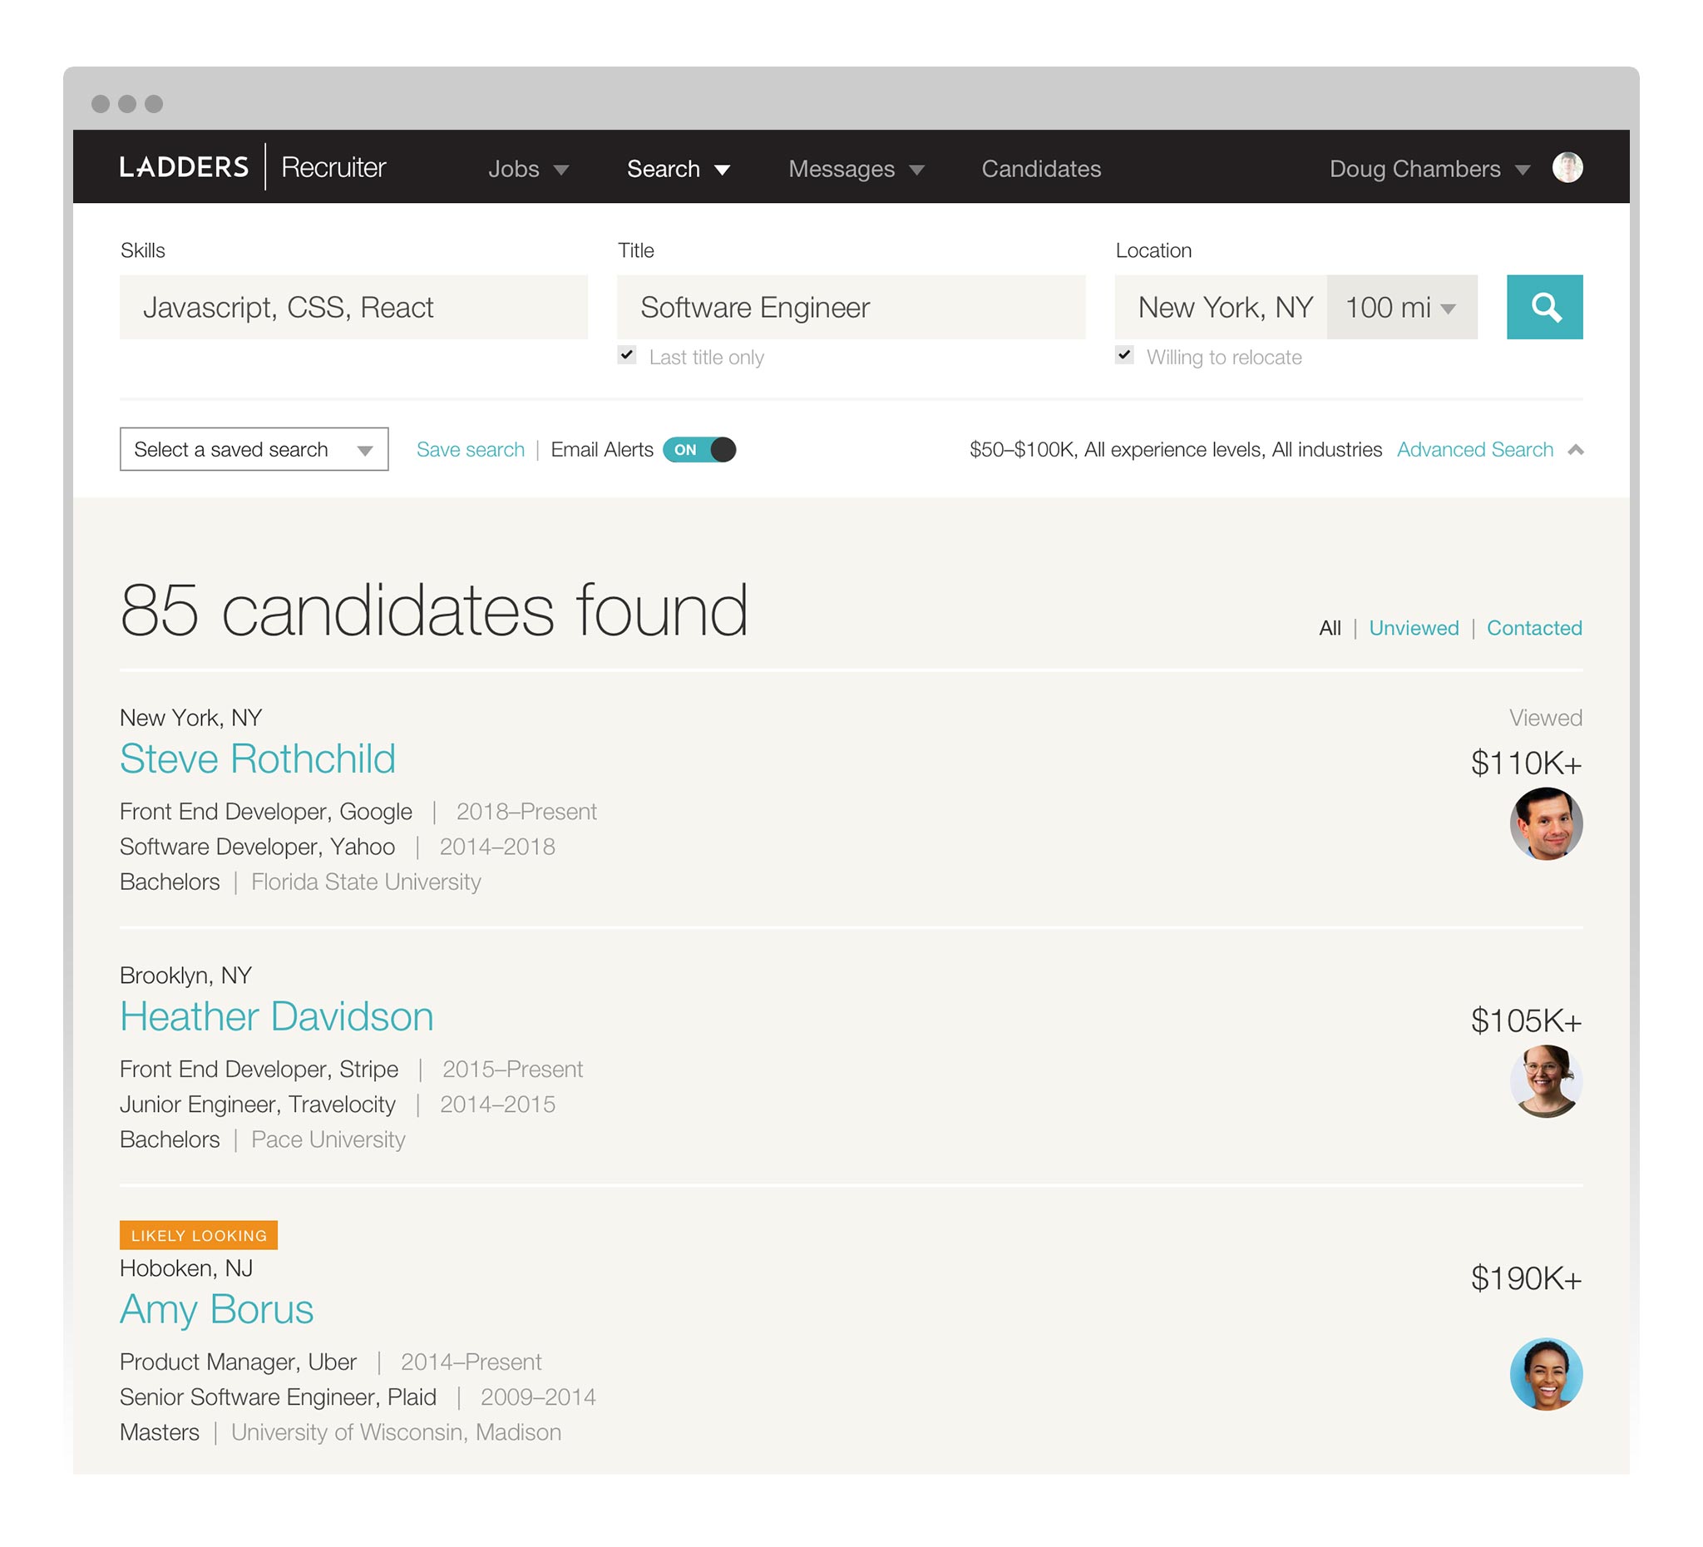Open the 100 mi radius dropdown
The width and height of the screenshot is (1703, 1547).
pyautogui.click(x=1400, y=308)
